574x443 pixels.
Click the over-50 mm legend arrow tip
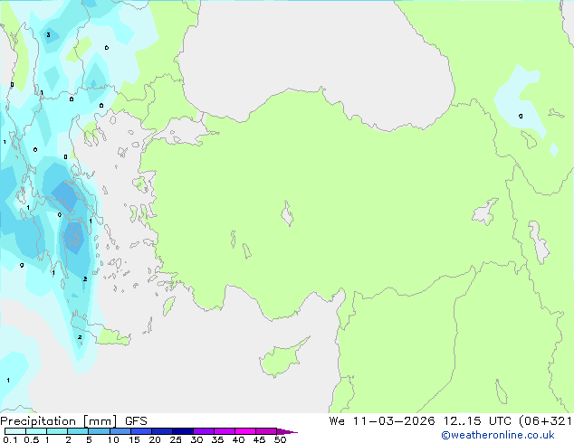pos(287,431)
